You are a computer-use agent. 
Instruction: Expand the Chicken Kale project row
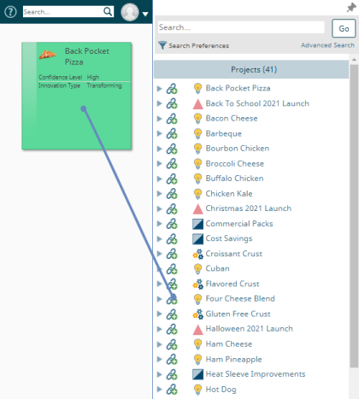pyautogui.click(x=160, y=194)
